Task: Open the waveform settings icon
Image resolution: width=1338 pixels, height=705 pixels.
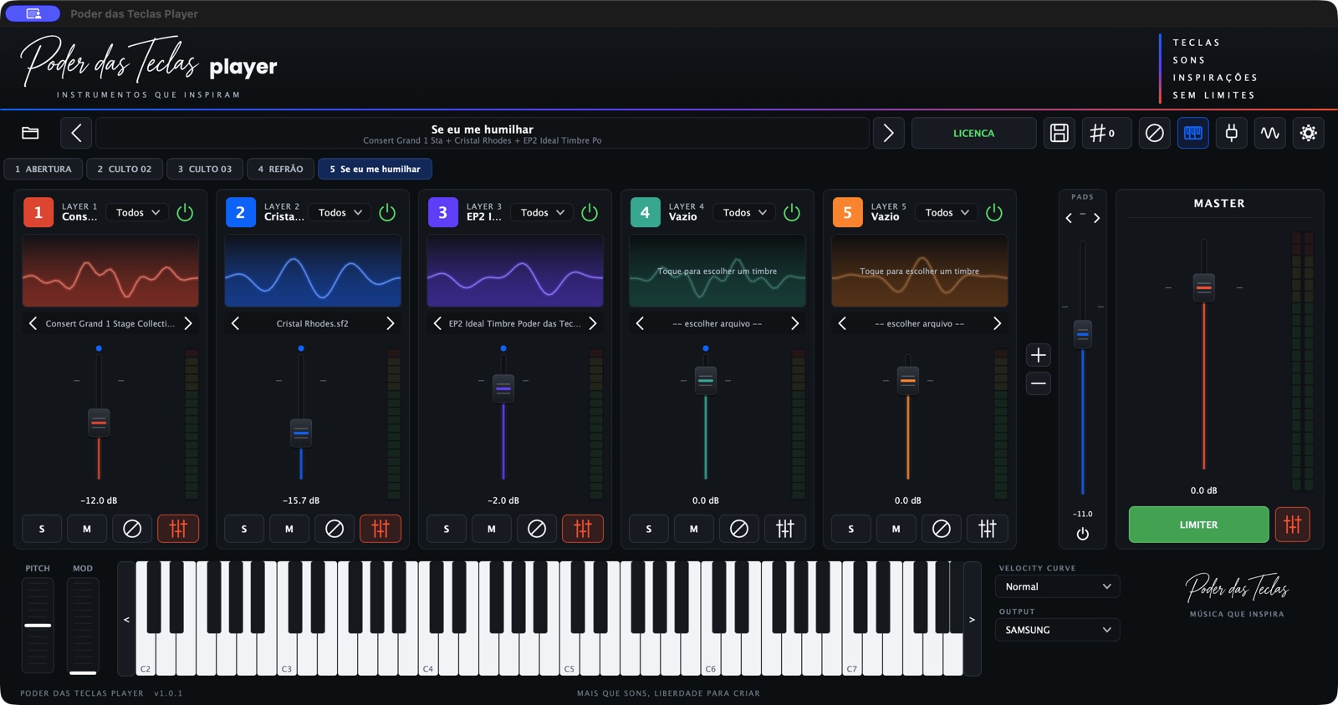Action: (1270, 133)
